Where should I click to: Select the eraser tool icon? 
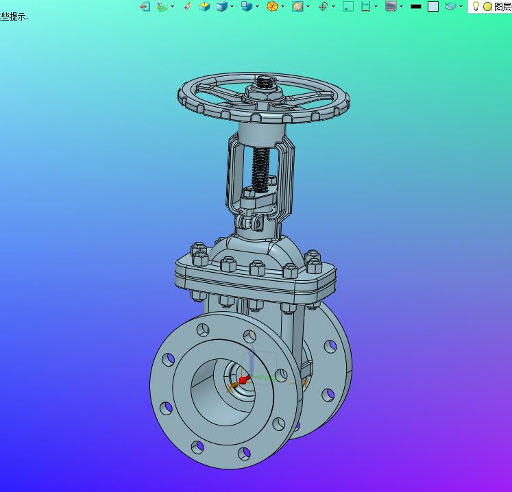point(188,6)
